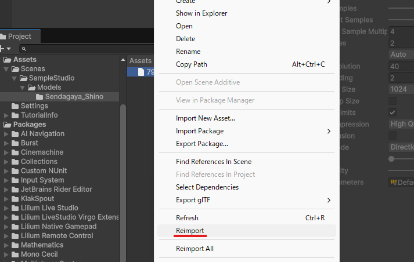The height and width of the screenshot is (262, 414).
Task: Choose Rename from context menu
Action: pyautogui.click(x=247, y=52)
